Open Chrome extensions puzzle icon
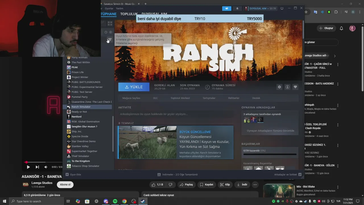 [x=336, y=12]
